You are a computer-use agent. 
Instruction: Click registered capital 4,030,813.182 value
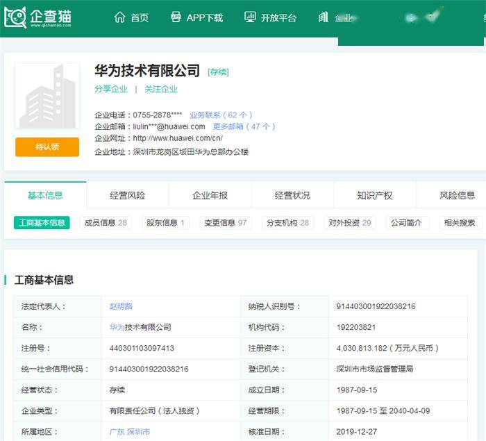[x=387, y=348]
